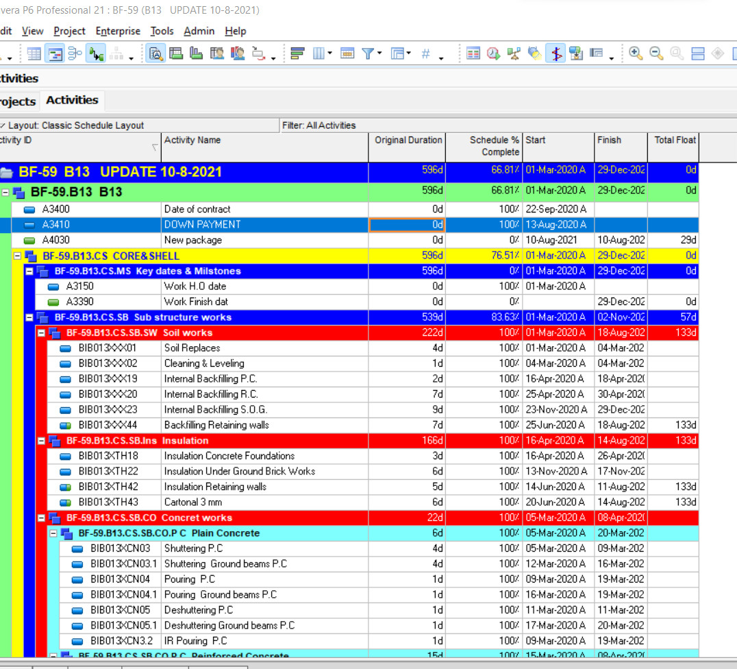The width and height of the screenshot is (737, 669).
Task: Show the Activity Usage Profile icon
Action: [x=197, y=54]
